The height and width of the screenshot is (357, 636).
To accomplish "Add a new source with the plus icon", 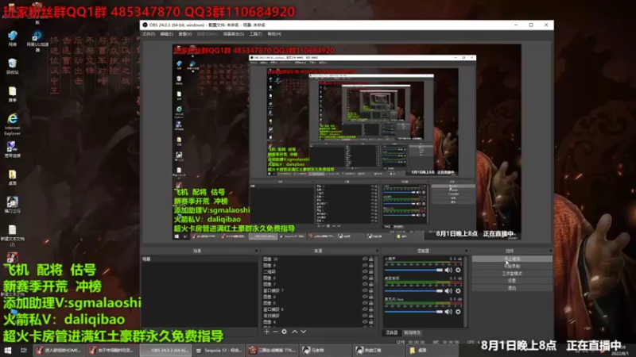I will (x=266, y=332).
